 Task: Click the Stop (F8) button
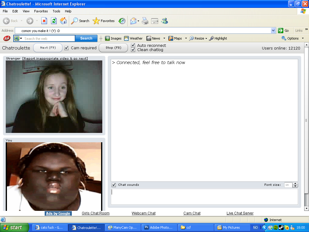(x=113, y=48)
